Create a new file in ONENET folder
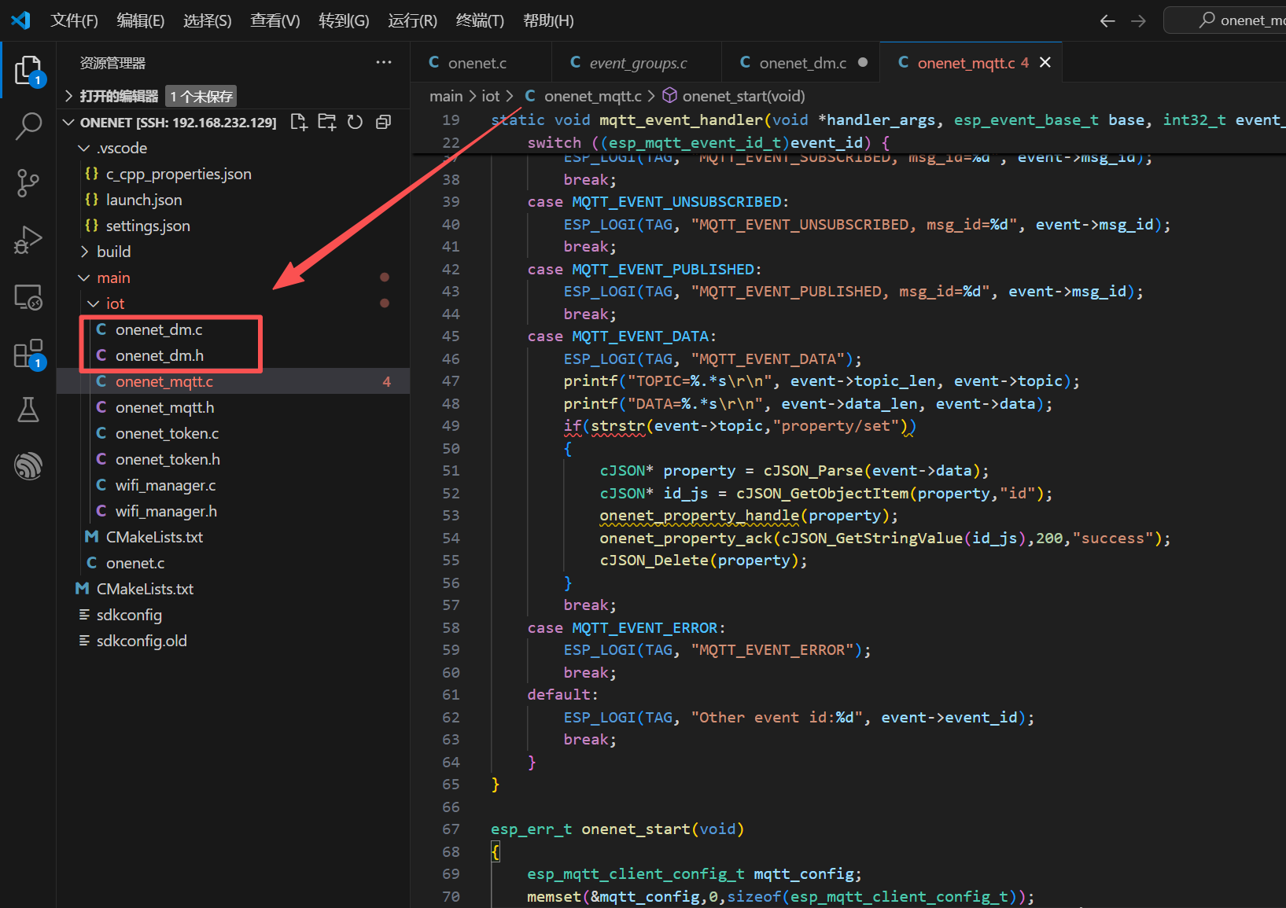The image size is (1286, 908). (299, 122)
